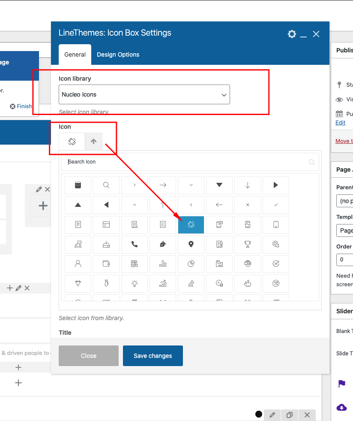Image resolution: width=353 pixels, height=421 pixels.
Task: Select the user silhouette icon
Action: pyautogui.click(x=78, y=264)
